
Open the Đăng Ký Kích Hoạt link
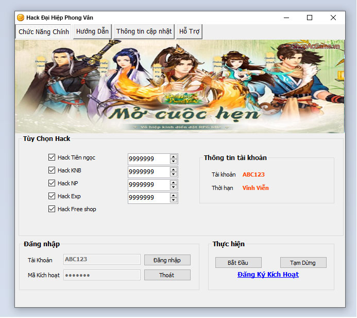pos(268,275)
